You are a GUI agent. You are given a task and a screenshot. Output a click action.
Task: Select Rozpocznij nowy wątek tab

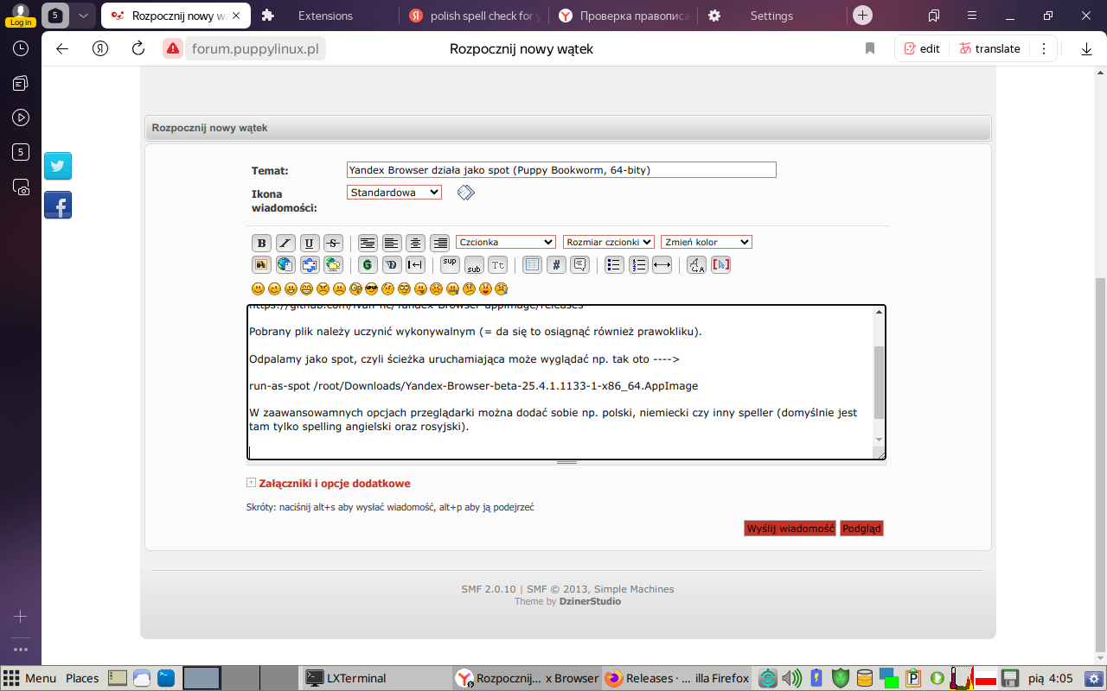pos(174,16)
